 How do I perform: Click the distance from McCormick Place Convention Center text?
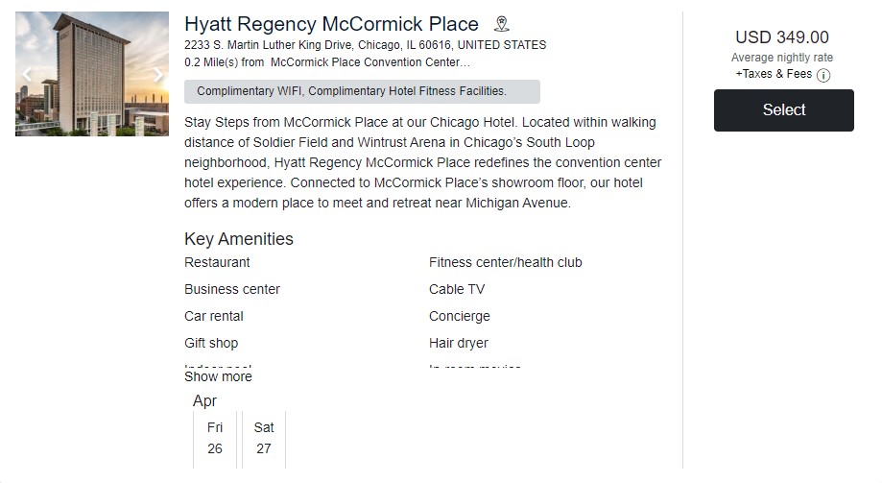point(327,62)
